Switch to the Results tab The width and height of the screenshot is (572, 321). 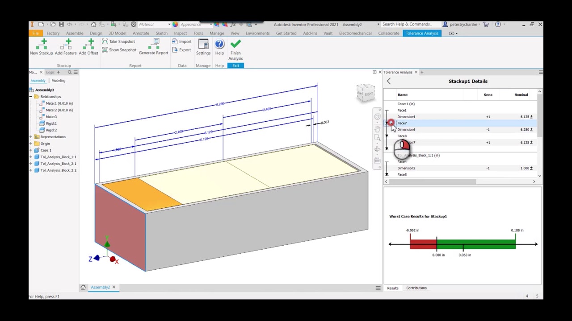[x=393, y=288]
